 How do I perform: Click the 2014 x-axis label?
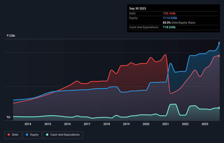28,124
